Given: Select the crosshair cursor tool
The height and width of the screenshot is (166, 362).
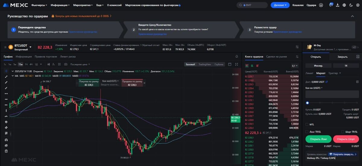Looking at the screenshot, I should [x=6, y=71].
